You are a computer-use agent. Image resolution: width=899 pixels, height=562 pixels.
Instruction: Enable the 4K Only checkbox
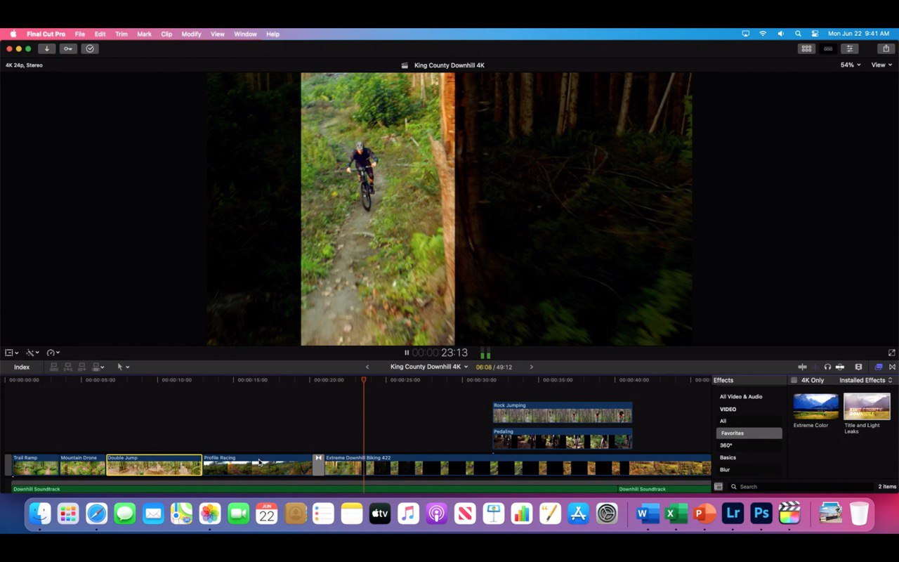point(794,380)
